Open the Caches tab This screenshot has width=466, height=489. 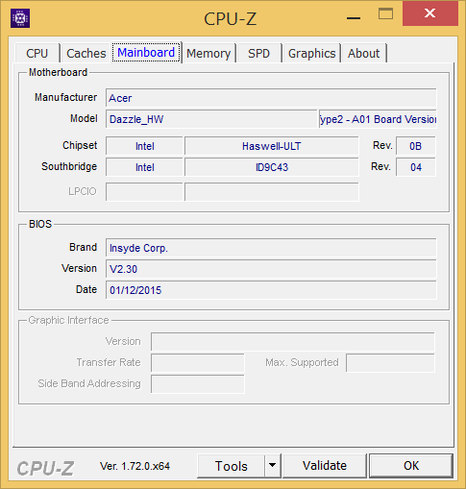pos(86,53)
